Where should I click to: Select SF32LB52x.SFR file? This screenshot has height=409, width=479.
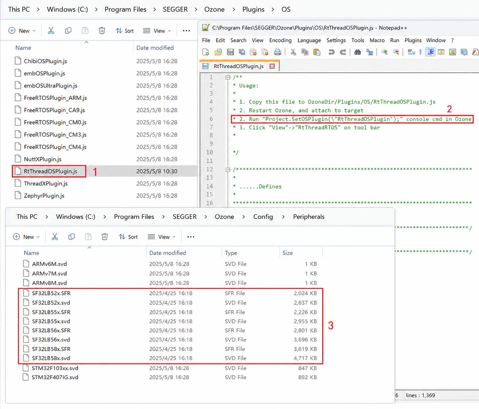(x=171, y=293)
